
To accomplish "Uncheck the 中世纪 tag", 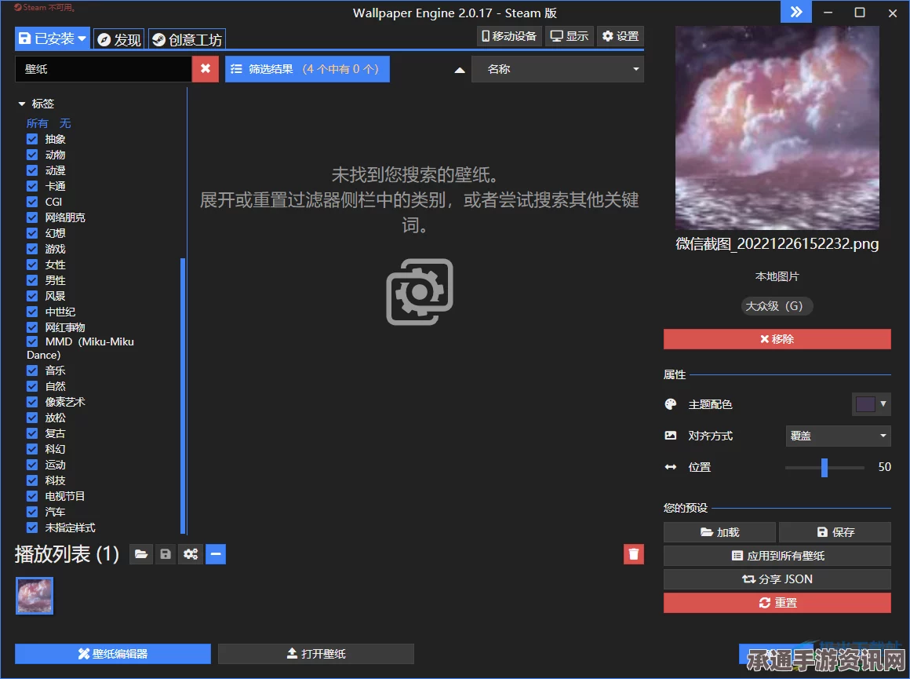I will [32, 312].
